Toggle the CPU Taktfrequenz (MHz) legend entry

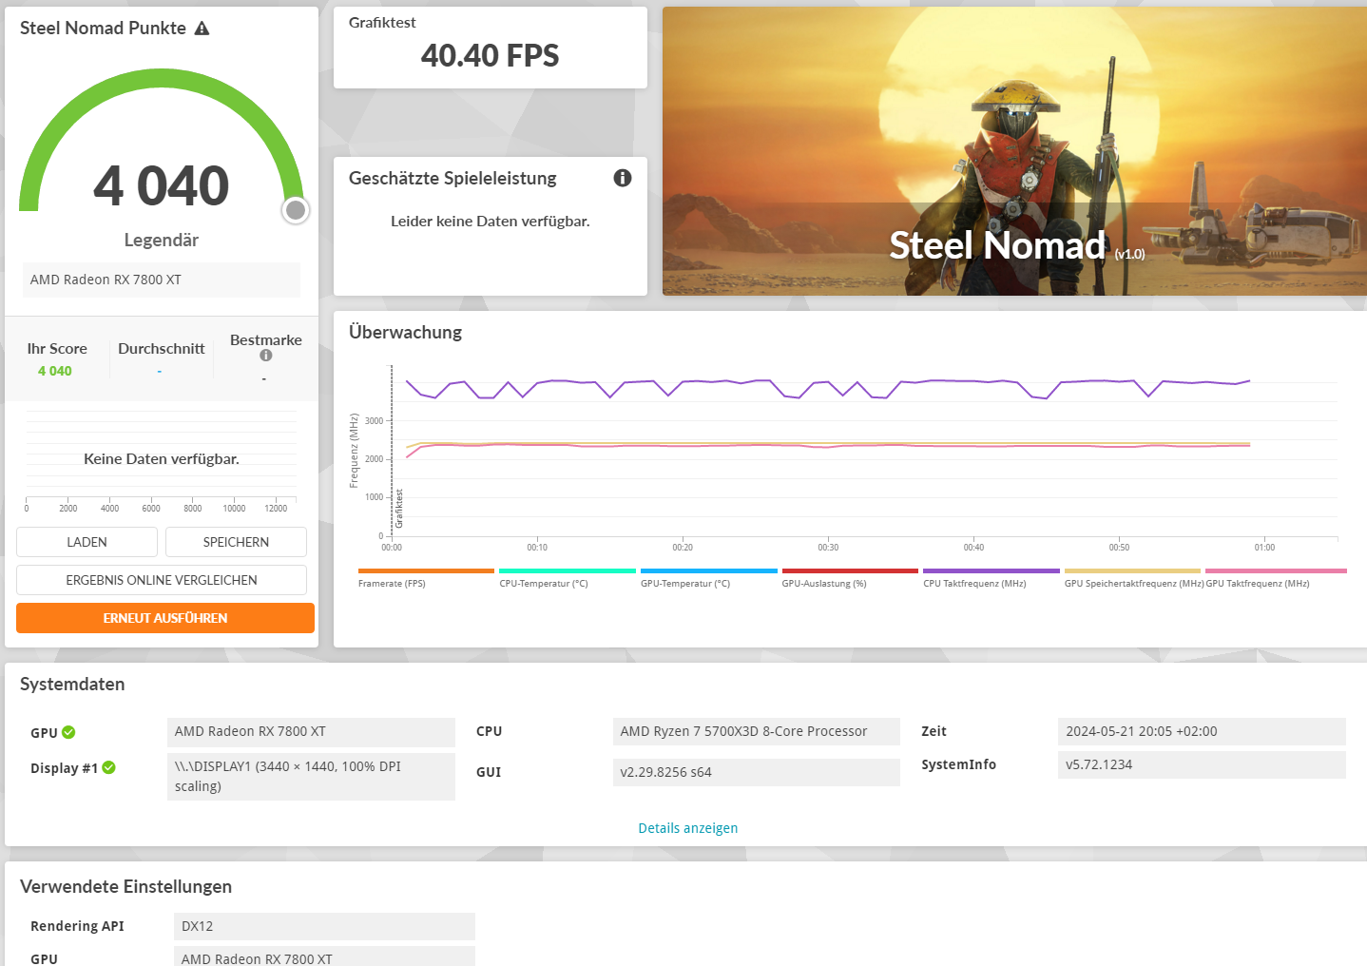(992, 578)
